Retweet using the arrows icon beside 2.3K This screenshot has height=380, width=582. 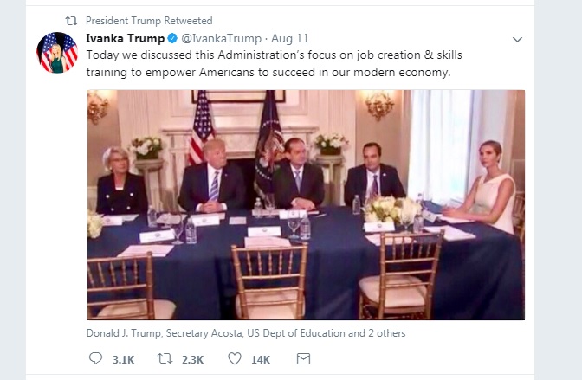[165, 358]
